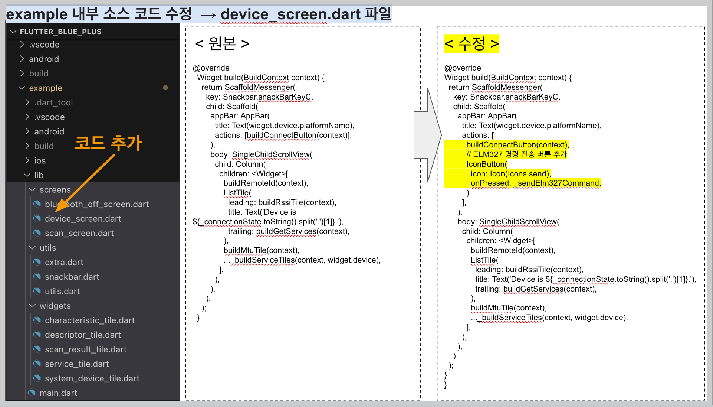Collapse the widgets folder
The height and width of the screenshot is (407, 713).
(32, 306)
